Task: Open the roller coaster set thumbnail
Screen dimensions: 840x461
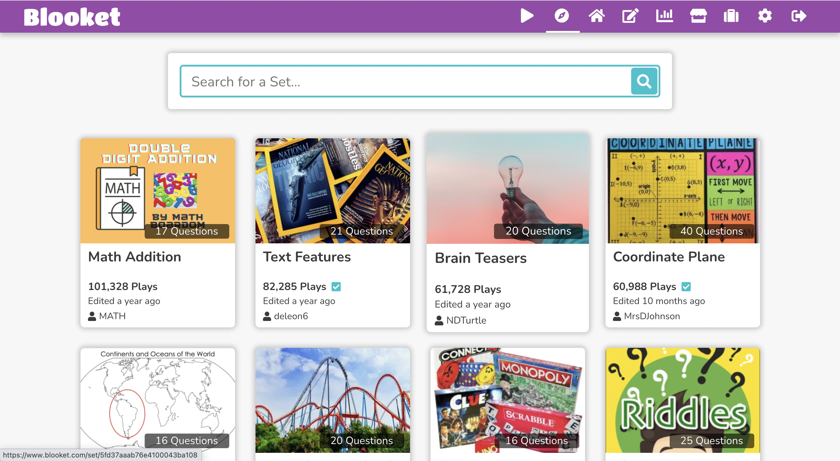Action: [x=332, y=400]
